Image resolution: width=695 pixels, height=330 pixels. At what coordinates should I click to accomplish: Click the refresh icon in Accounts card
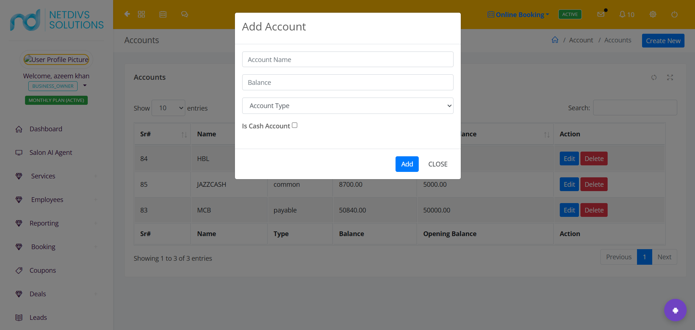point(654,77)
